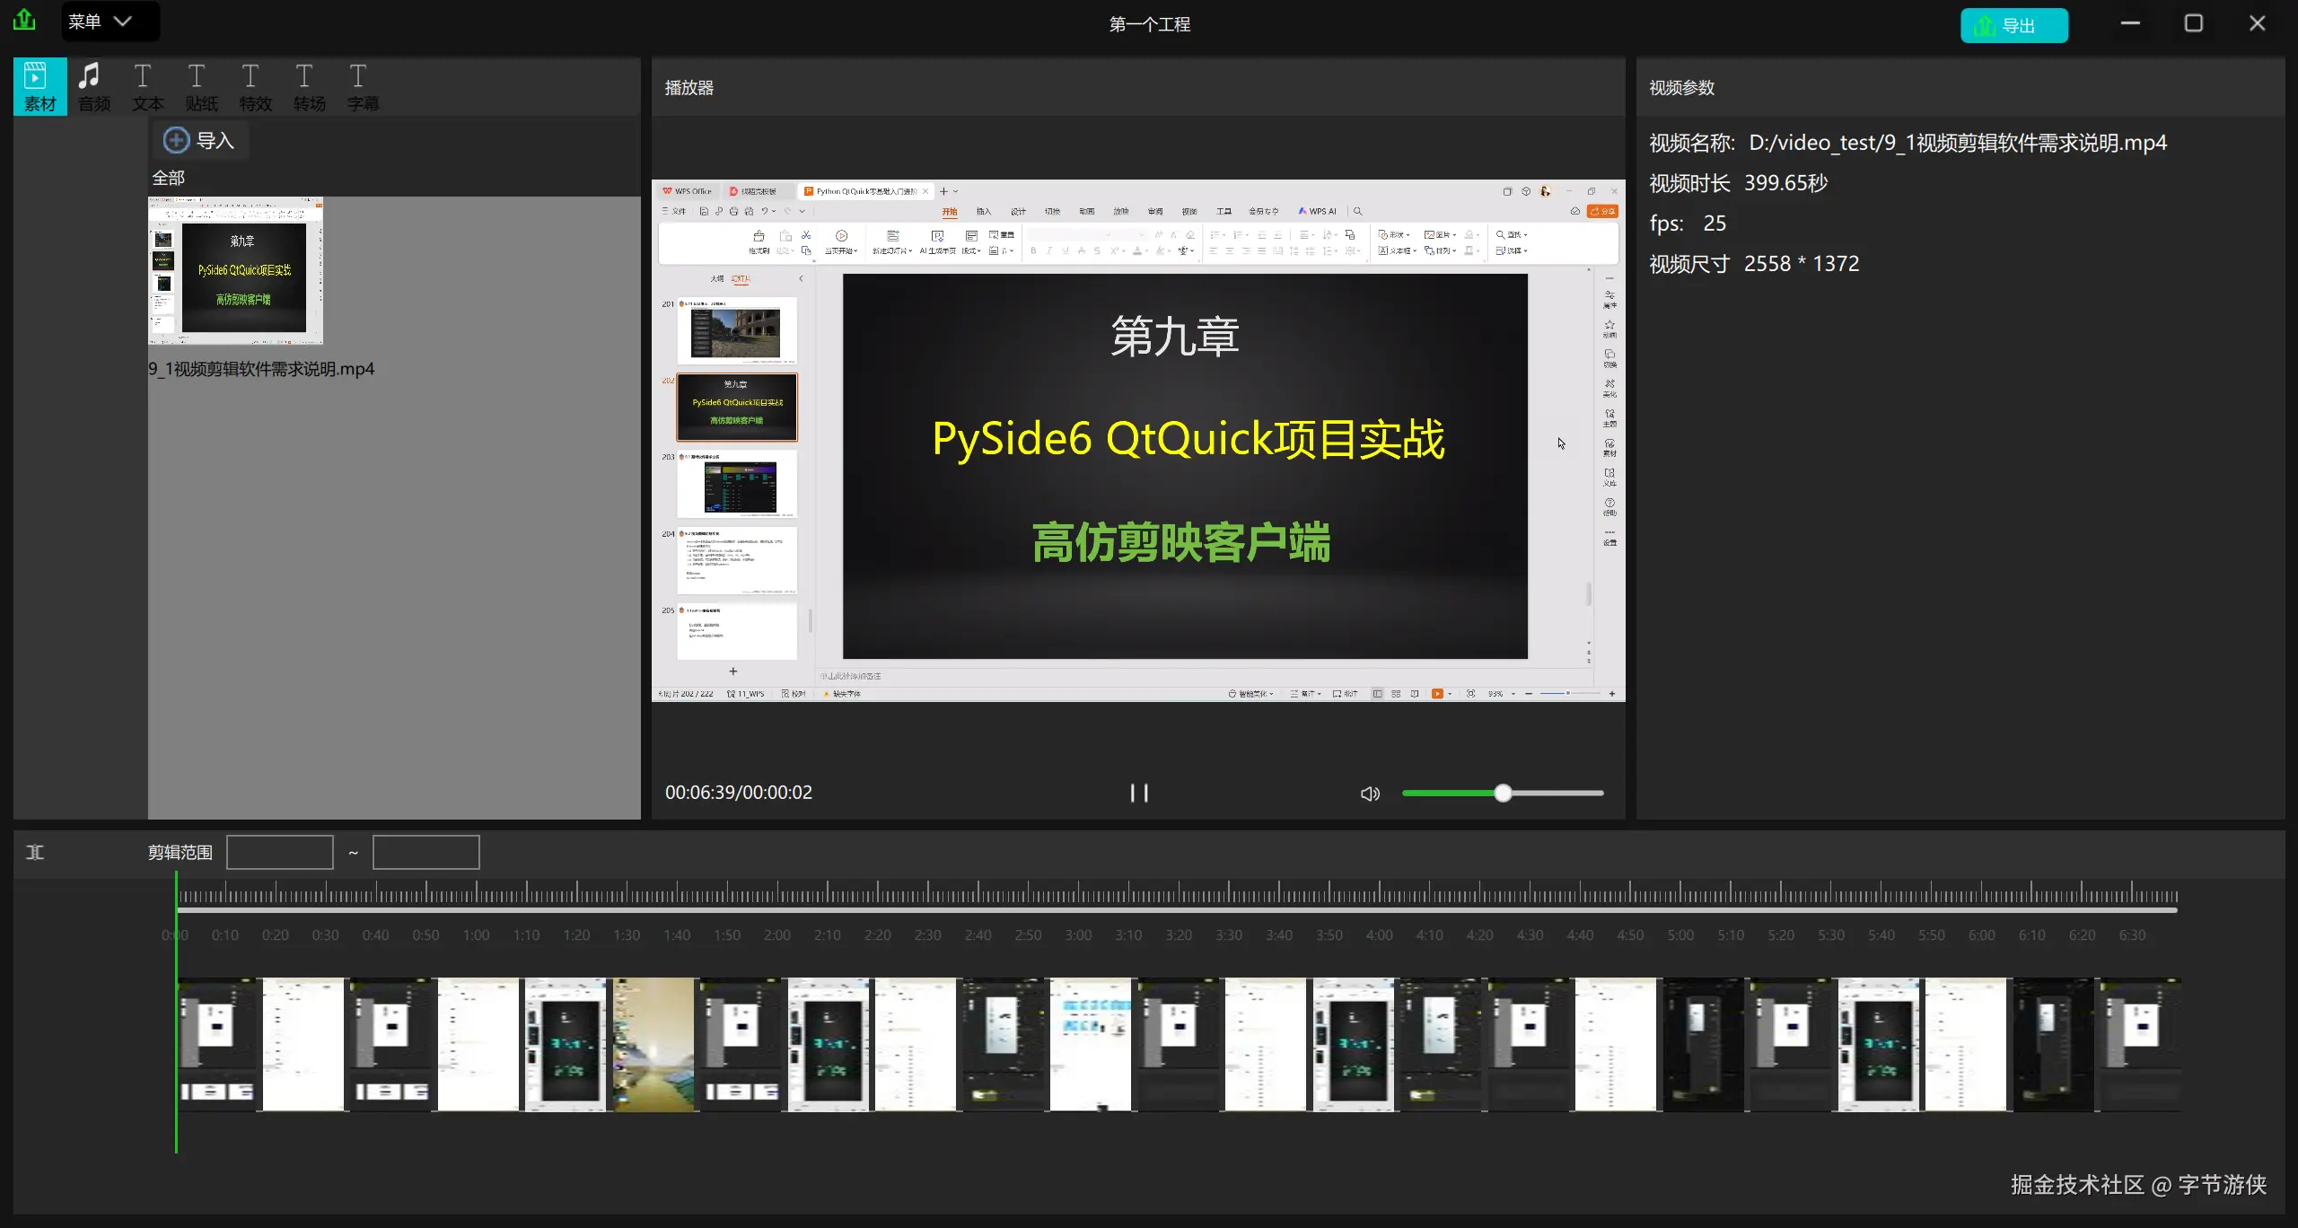Open the 转场 transitions panel

coord(308,85)
